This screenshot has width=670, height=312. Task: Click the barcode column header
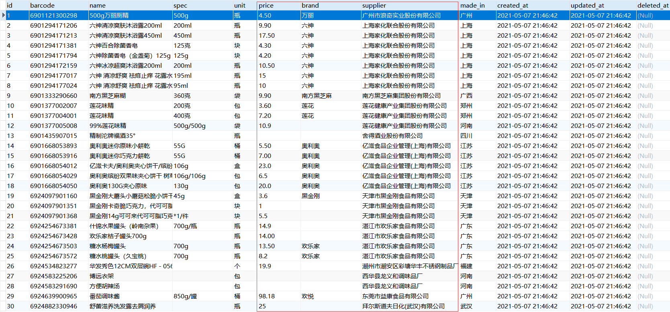tap(59, 5)
